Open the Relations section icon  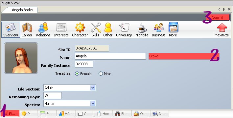coord(43,29)
